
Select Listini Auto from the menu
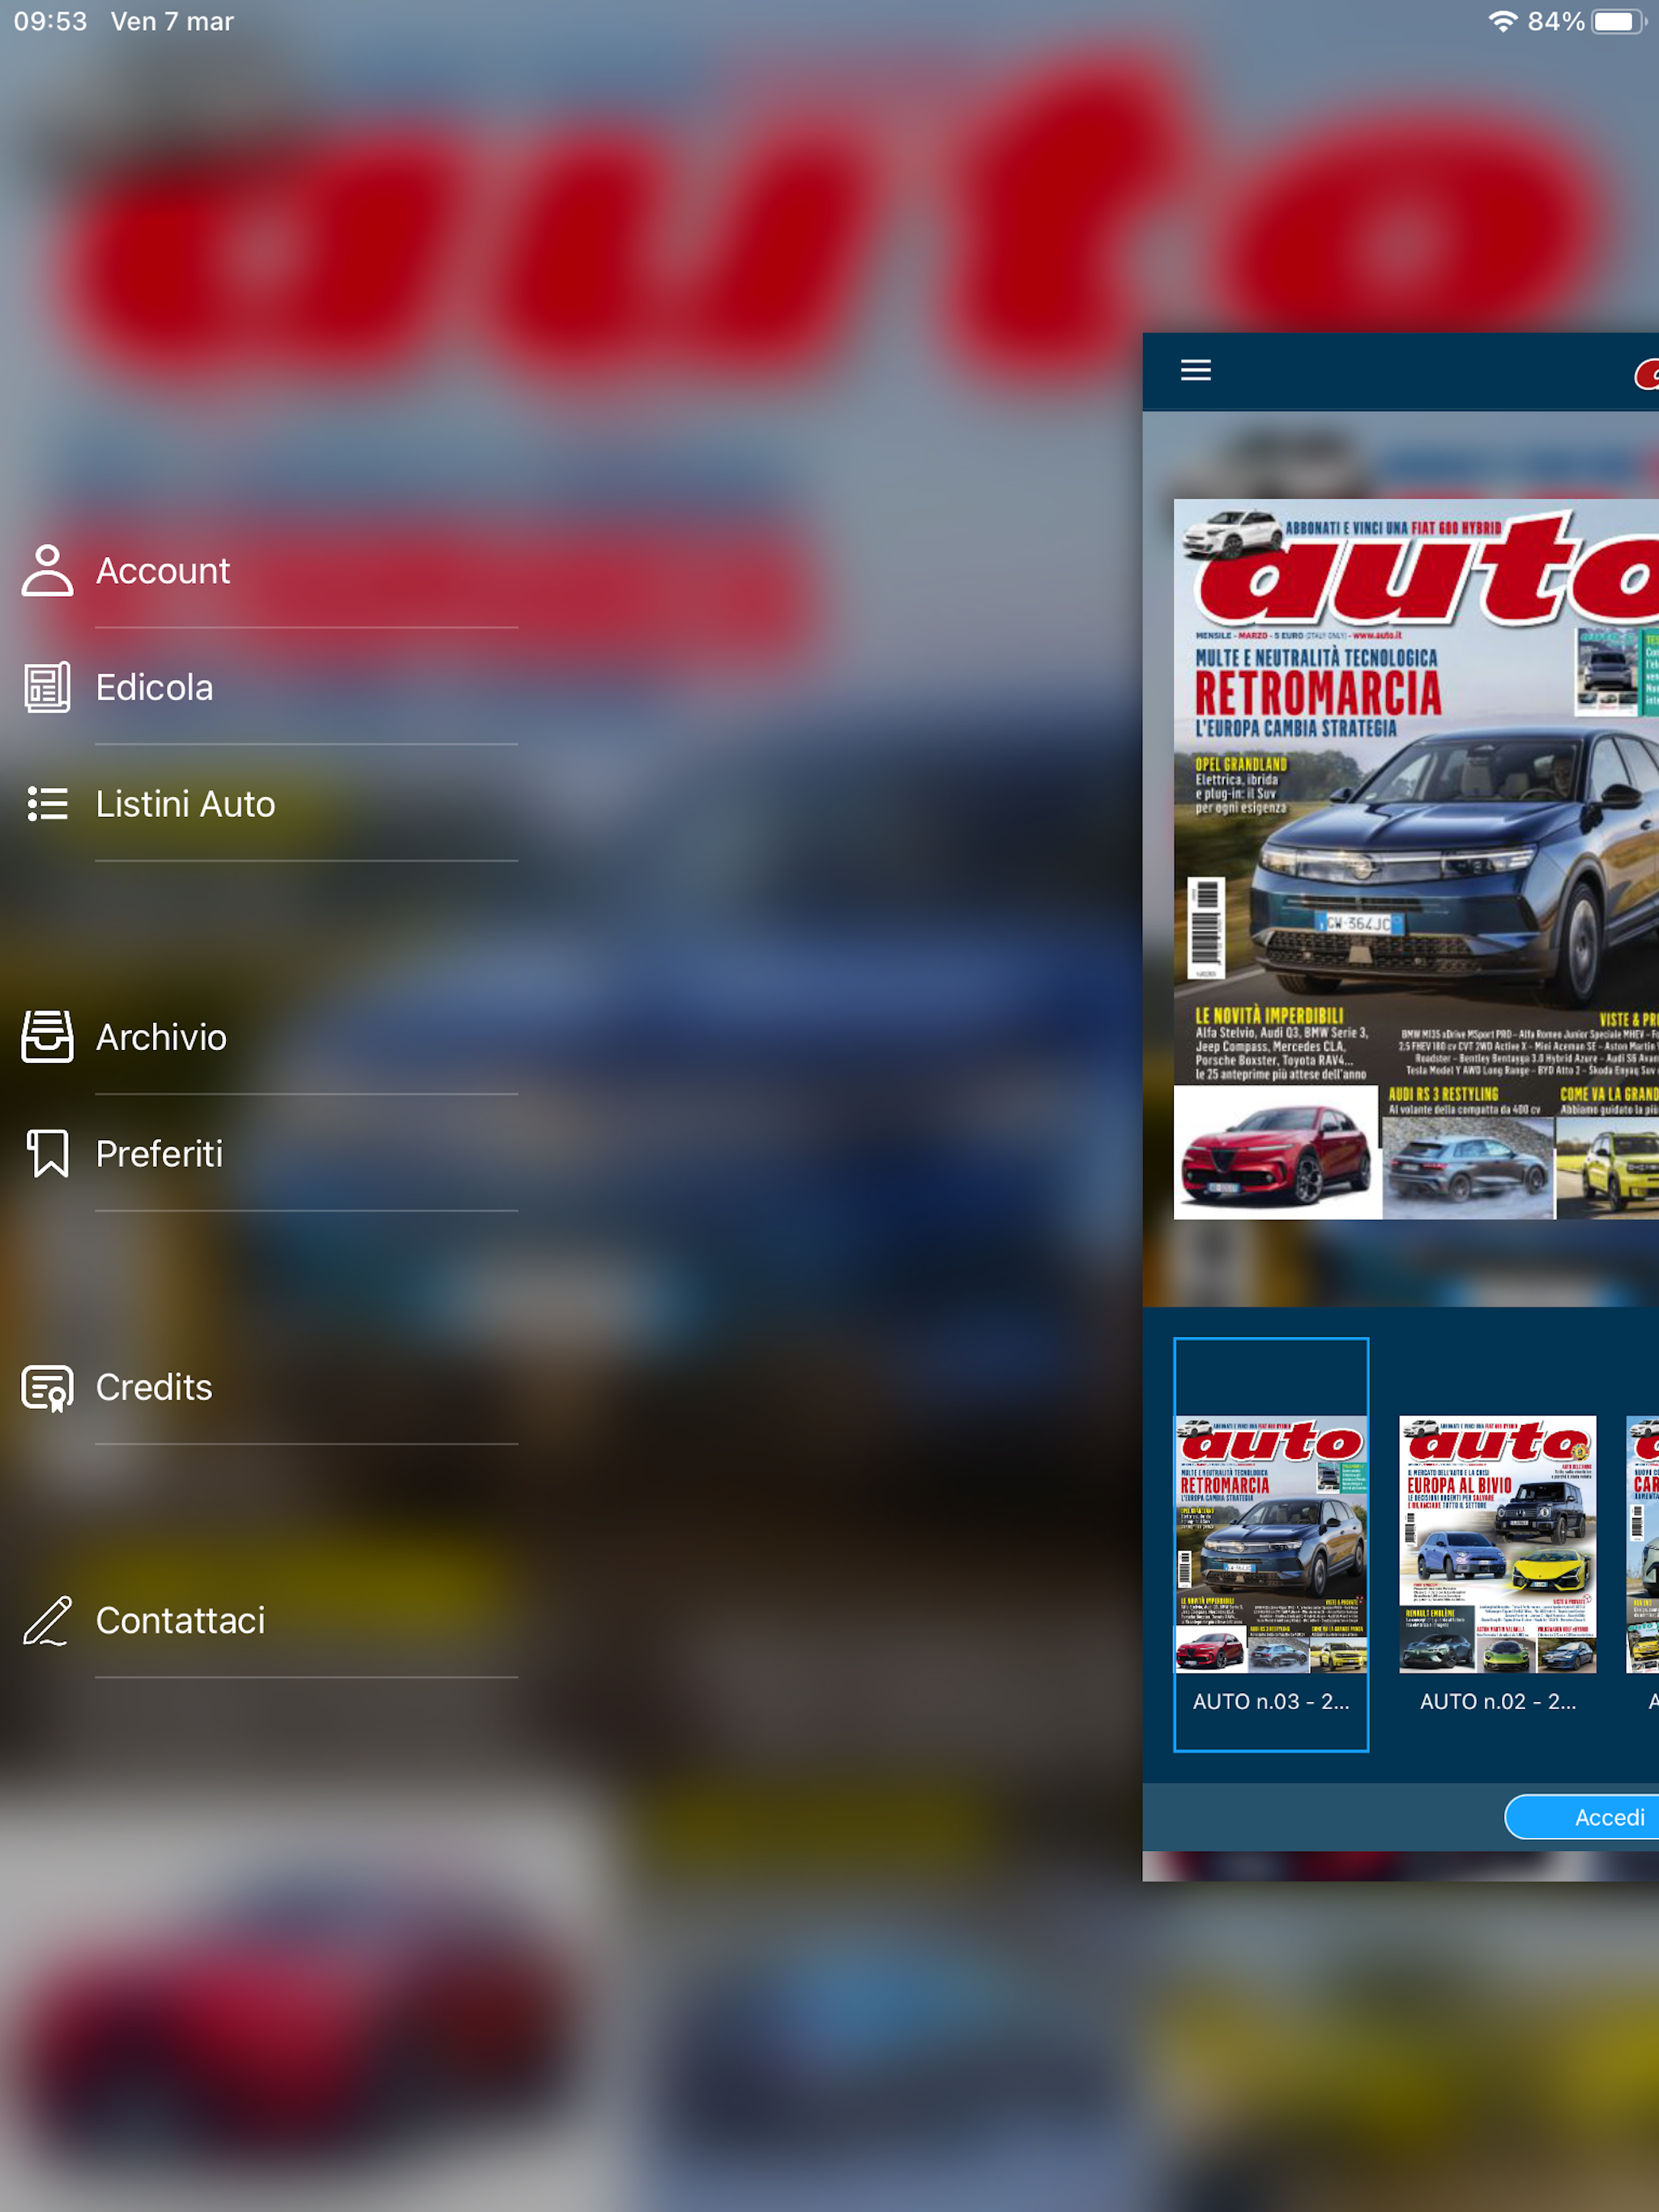click(186, 804)
